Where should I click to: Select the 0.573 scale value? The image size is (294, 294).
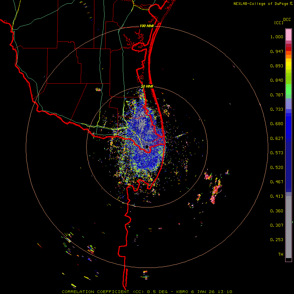point(277,153)
